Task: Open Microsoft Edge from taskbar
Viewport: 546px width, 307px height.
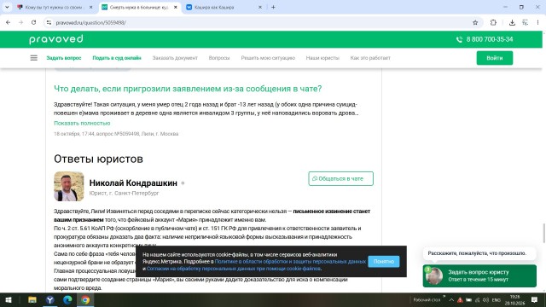Action: [67, 299]
